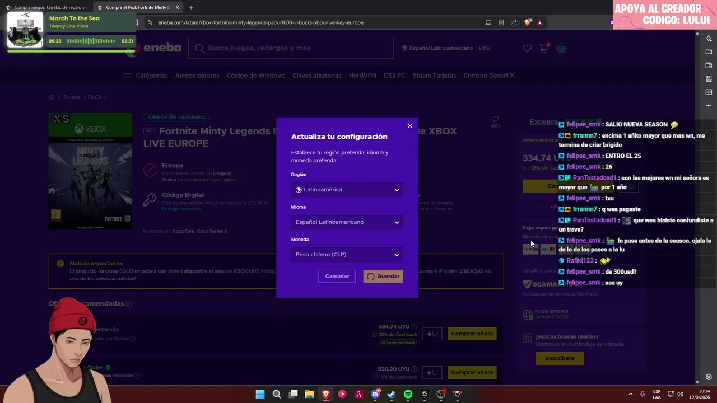Image resolution: width=717 pixels, height=403 pixels.
Task: Open Juegos baratos menu item
Action: point(197,76)
